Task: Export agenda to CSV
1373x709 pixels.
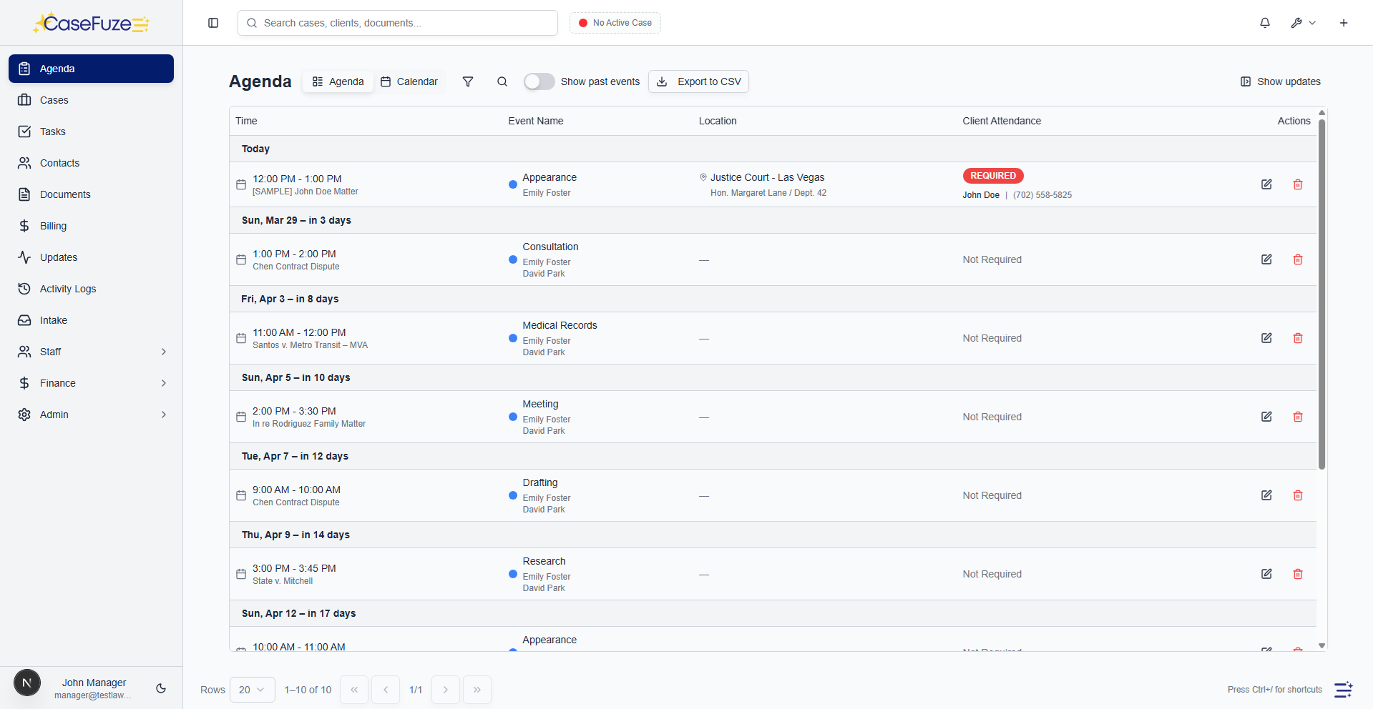Action: [x=698, y=81]
